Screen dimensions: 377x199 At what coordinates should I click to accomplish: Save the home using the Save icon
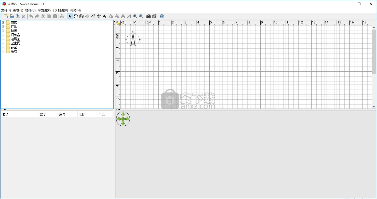[18, 16]
